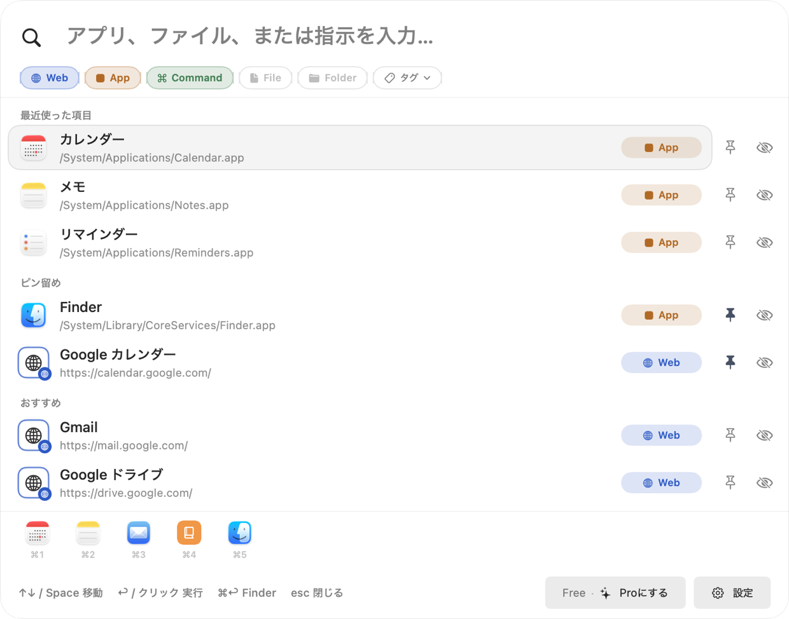Hide the メモ item with eye icon
Screen dimensions: 789x619
[x=764, y=195]
